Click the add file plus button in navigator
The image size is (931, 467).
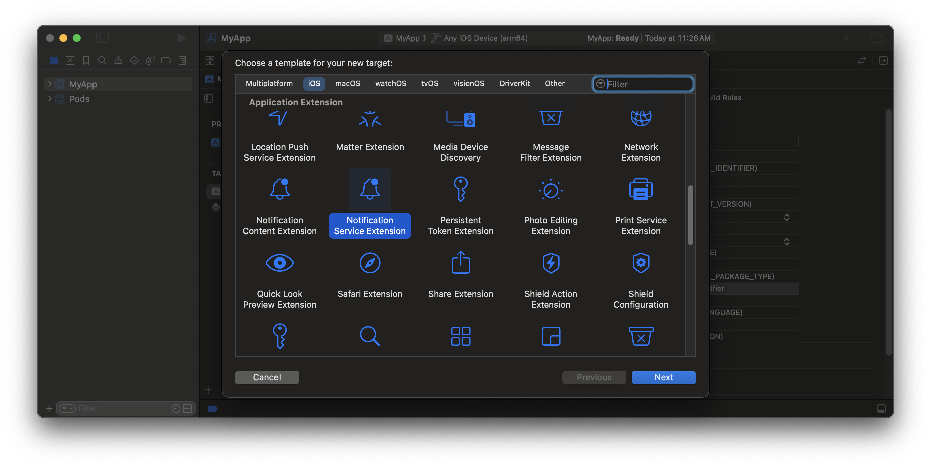pyautogui.click(x=49, y=408)
